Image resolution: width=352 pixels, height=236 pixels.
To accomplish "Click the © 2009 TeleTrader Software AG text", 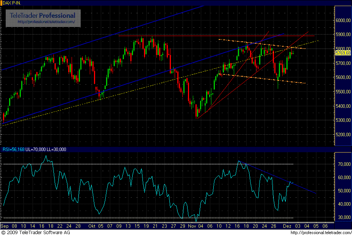I will (35, 232).
